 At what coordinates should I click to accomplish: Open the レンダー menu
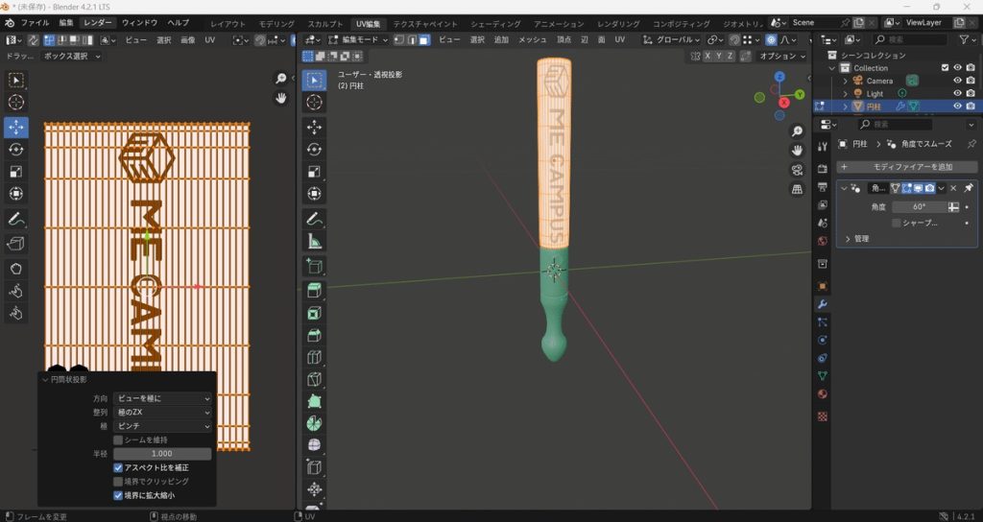click(98, 23)
